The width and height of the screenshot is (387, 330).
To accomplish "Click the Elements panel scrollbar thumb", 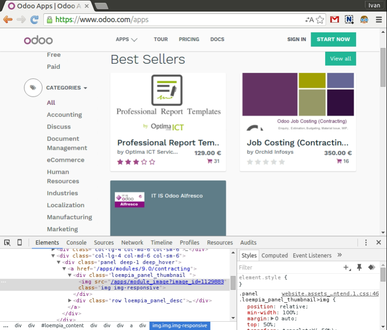I will click(233, 283).
